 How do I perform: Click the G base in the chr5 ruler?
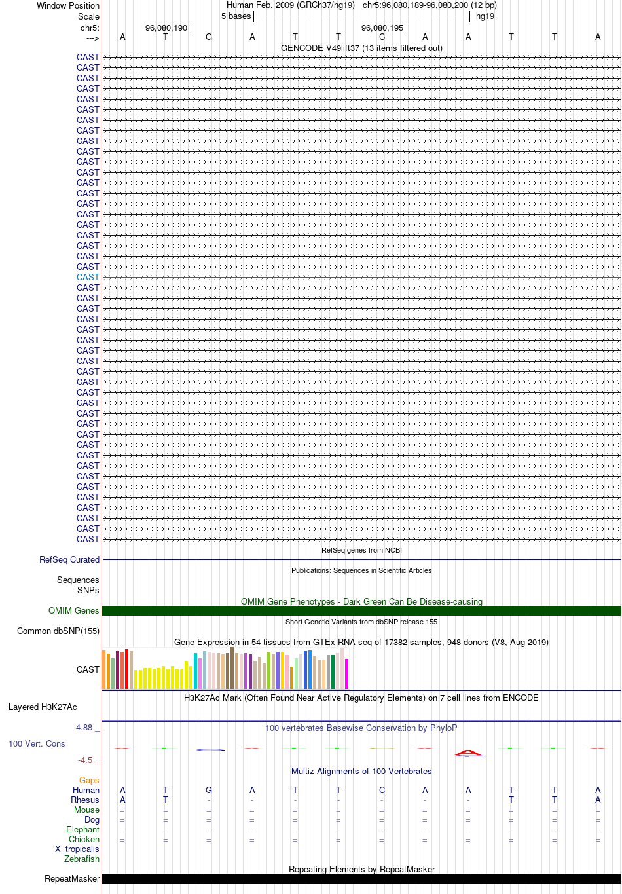click(209, 37)
